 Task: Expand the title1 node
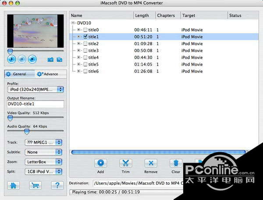point(78,36)
